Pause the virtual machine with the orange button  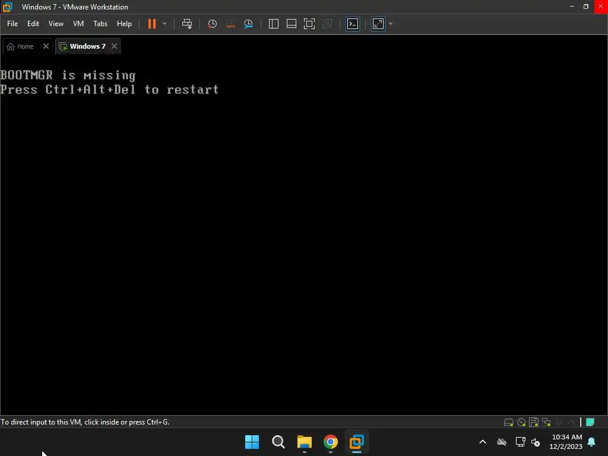click(151, 24)
